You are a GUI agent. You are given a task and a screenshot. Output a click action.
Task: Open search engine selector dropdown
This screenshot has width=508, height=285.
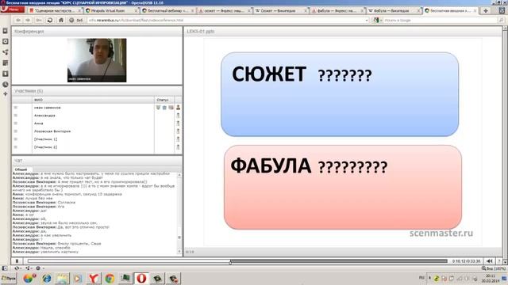click(378, 20)
